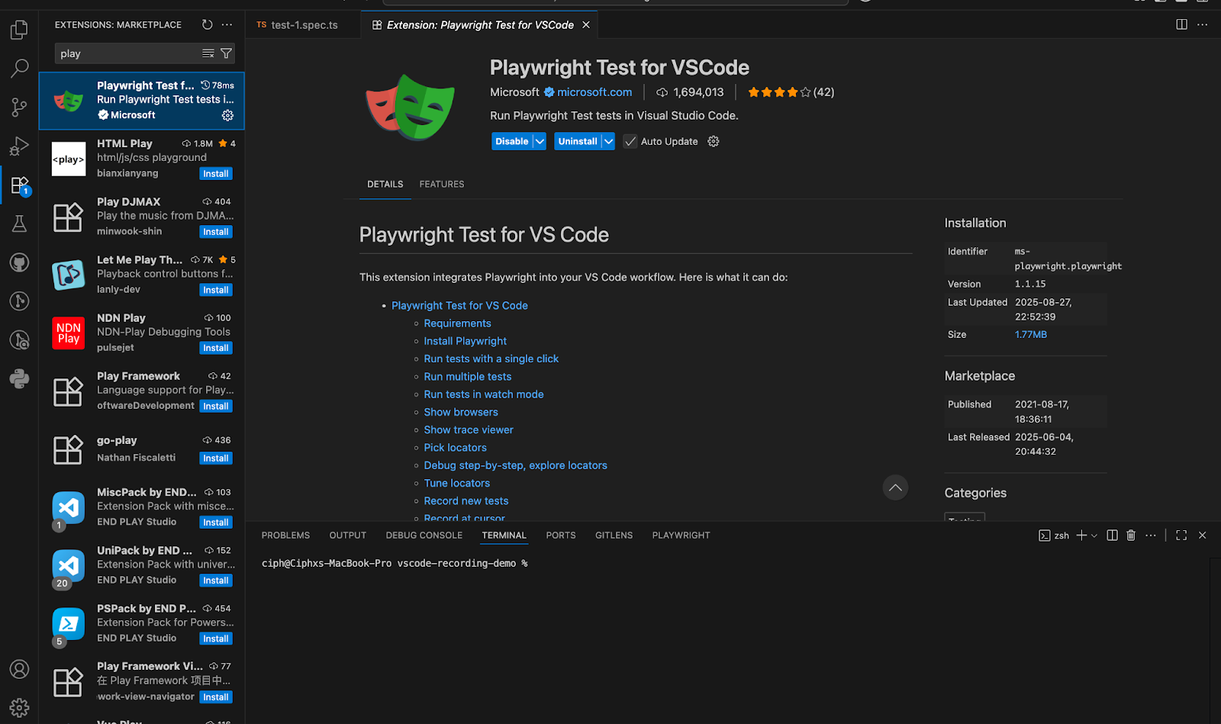Follow the Record new tests link
This screenshot has width=1221, height=724.
(466, 501)
